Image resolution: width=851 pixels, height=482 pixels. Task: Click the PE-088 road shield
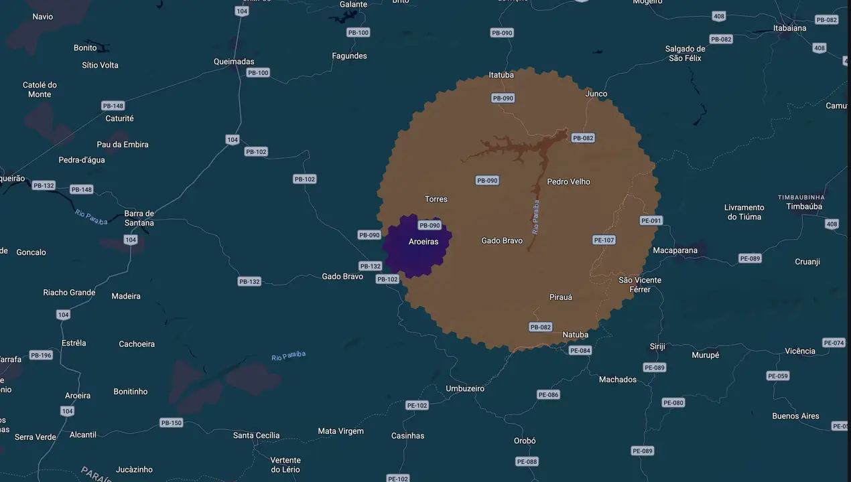527,462
